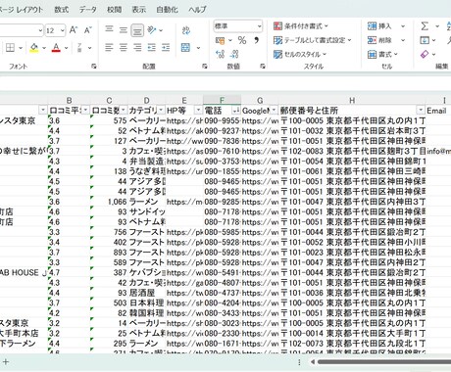Viewport: 451px width, 372px height.
Task: Open the フォント group dialog launcher
Action: [x=94, y=67]
